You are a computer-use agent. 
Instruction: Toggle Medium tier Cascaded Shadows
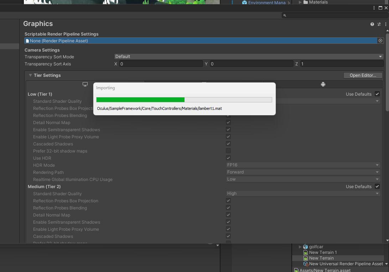228,236
